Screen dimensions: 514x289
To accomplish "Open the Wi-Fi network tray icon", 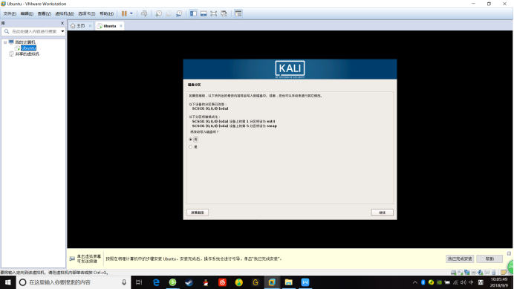I will point(455,282).
